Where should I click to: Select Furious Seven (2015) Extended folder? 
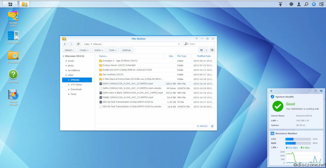pyautogui.click(x=156, y=65)
